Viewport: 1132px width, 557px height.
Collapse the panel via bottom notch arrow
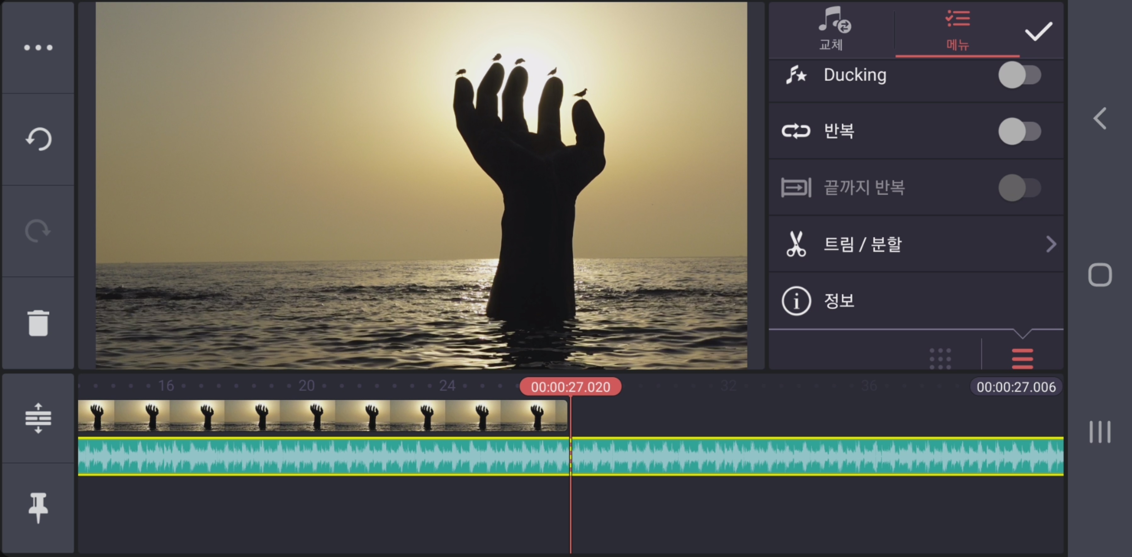pos(1022,333)
